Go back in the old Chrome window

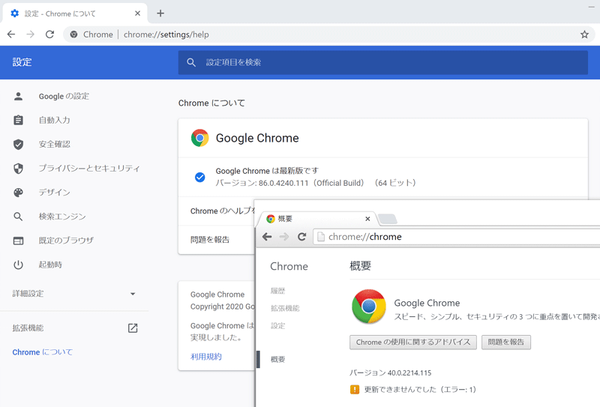point(267,237)
